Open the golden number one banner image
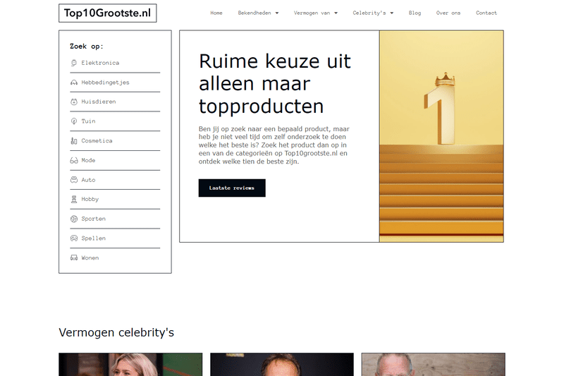564x376 pixels. (441, 136)
